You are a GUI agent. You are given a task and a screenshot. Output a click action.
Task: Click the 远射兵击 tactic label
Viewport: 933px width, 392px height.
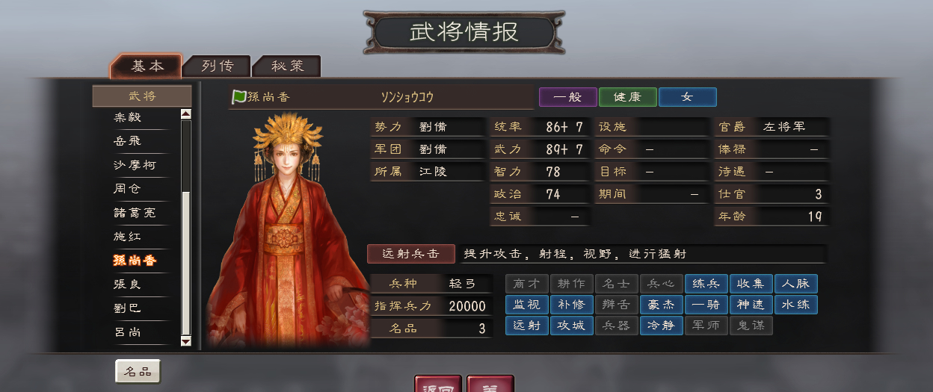[411, 254]
